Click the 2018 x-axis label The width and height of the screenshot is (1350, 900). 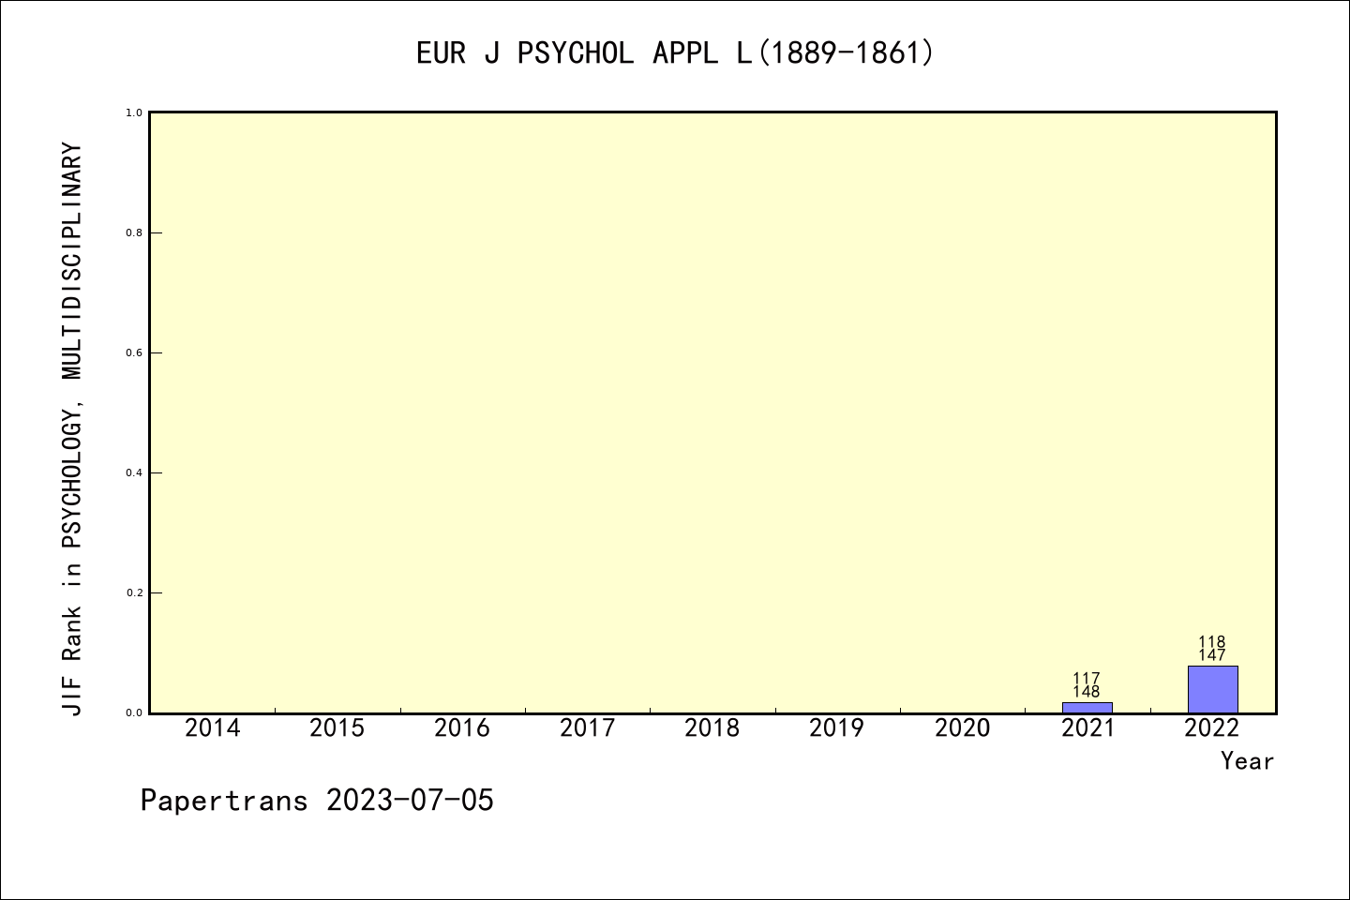712,728
